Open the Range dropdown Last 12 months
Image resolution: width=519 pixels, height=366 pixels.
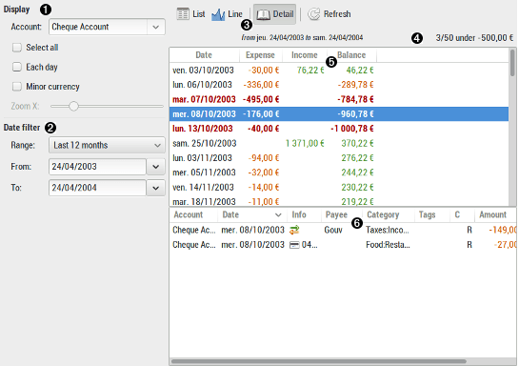107,145
